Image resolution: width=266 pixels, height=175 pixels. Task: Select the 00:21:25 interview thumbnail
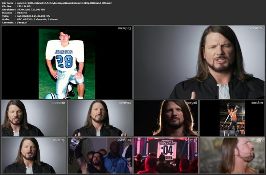pos(33,156)
